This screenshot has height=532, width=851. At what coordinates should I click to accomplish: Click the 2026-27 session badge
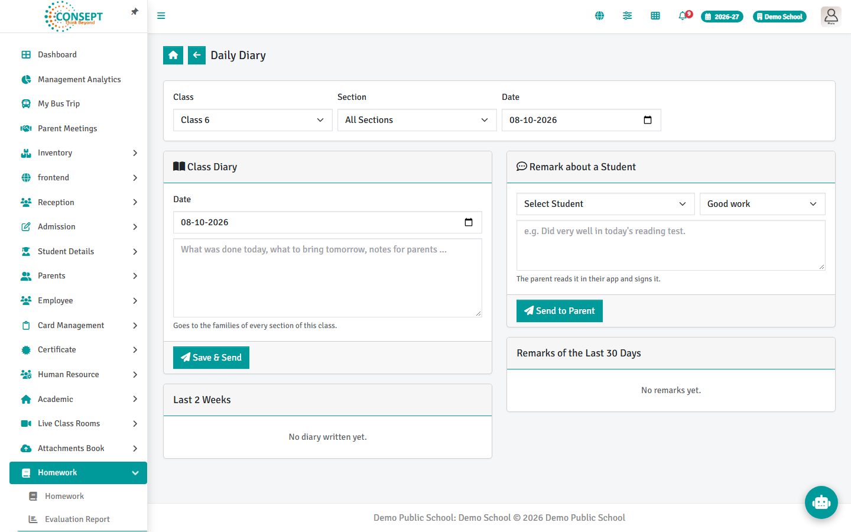(722, 17)
